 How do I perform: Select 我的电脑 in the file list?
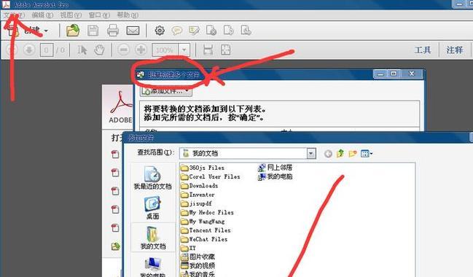point(275,176)
